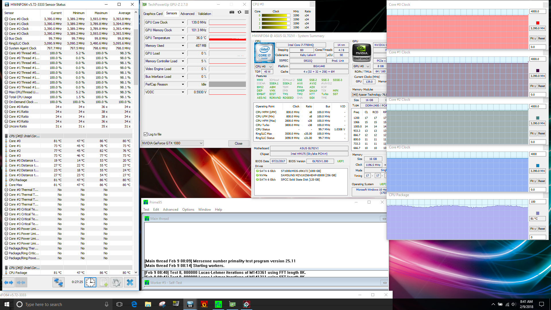Click the red Core #0 Clock color swatch
551x310 pixels.
538,23
